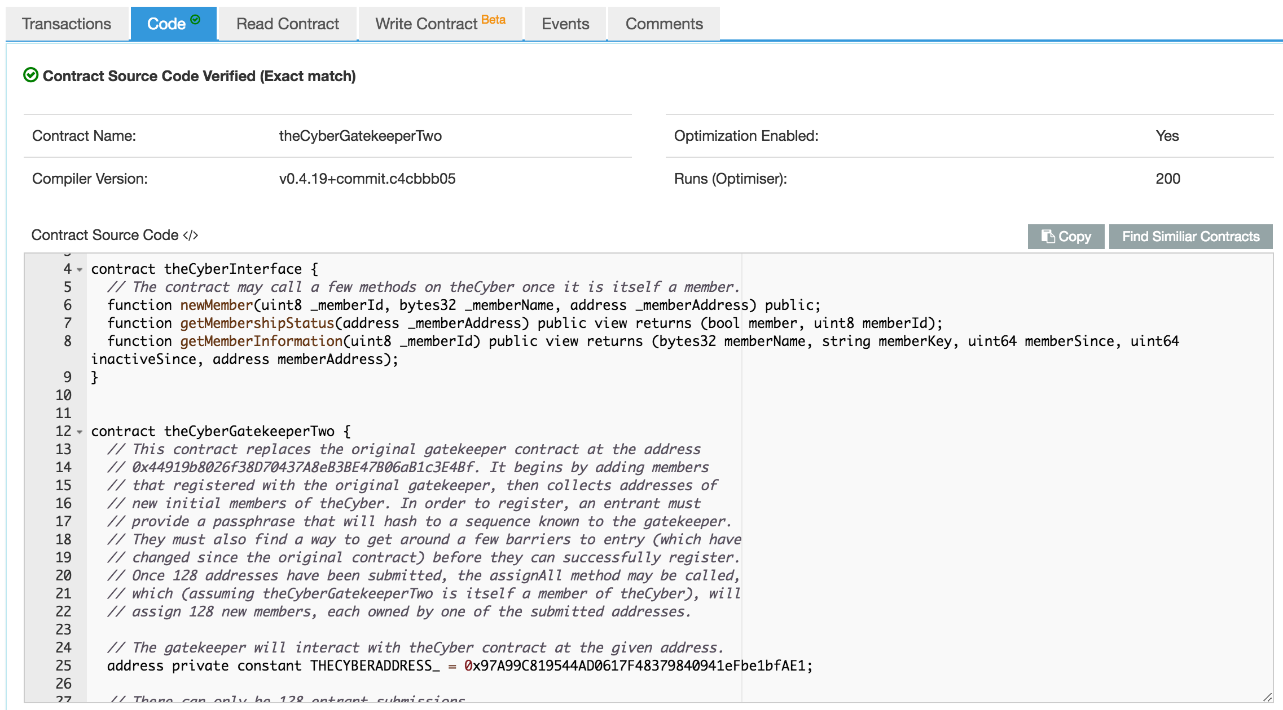This screenshot has height=710, width=1283.
Task: Click the code brackets icon next to Contract Source Code
Action: click(191, 235)
